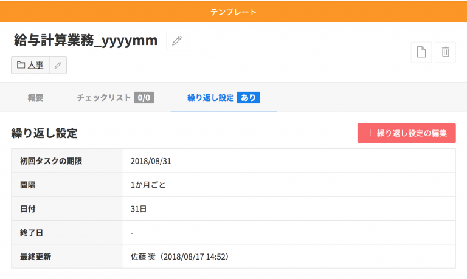467x279 pixels.
Task: Click the あり badge on repeat tab
Action: (x=248, y=98)
